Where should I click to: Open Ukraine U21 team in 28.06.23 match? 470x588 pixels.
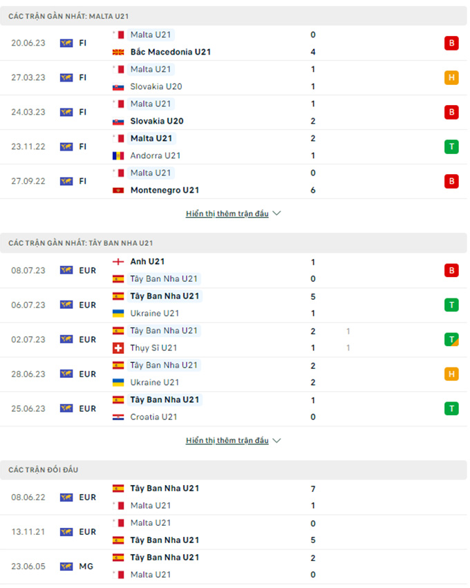(155, 382)
